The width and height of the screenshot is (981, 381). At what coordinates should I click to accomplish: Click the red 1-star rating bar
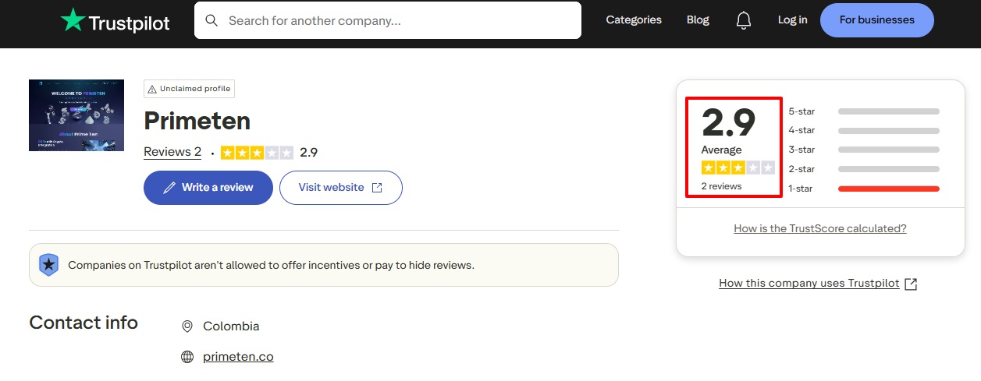(888, 189)
